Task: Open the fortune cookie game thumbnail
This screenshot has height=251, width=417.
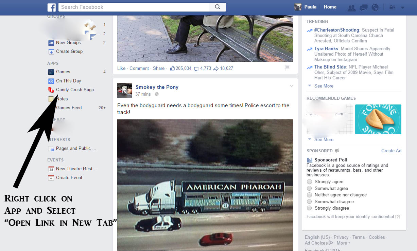Action: [378, 119]
